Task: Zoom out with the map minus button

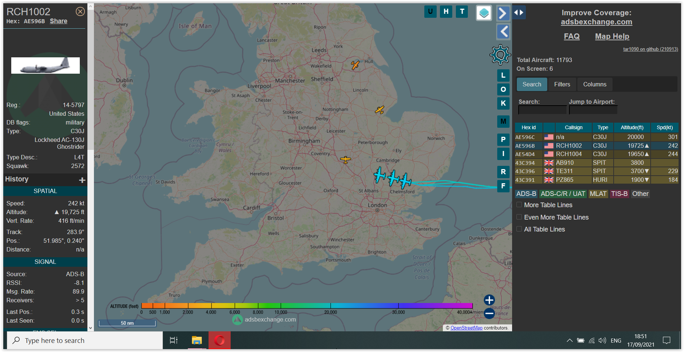Action: pos(489,313)
